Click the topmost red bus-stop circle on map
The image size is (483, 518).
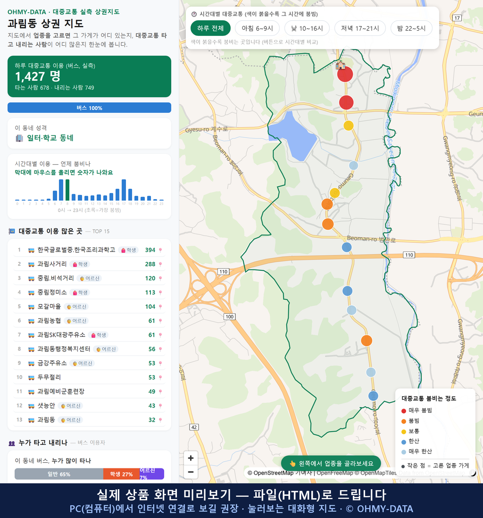point(345,74)
